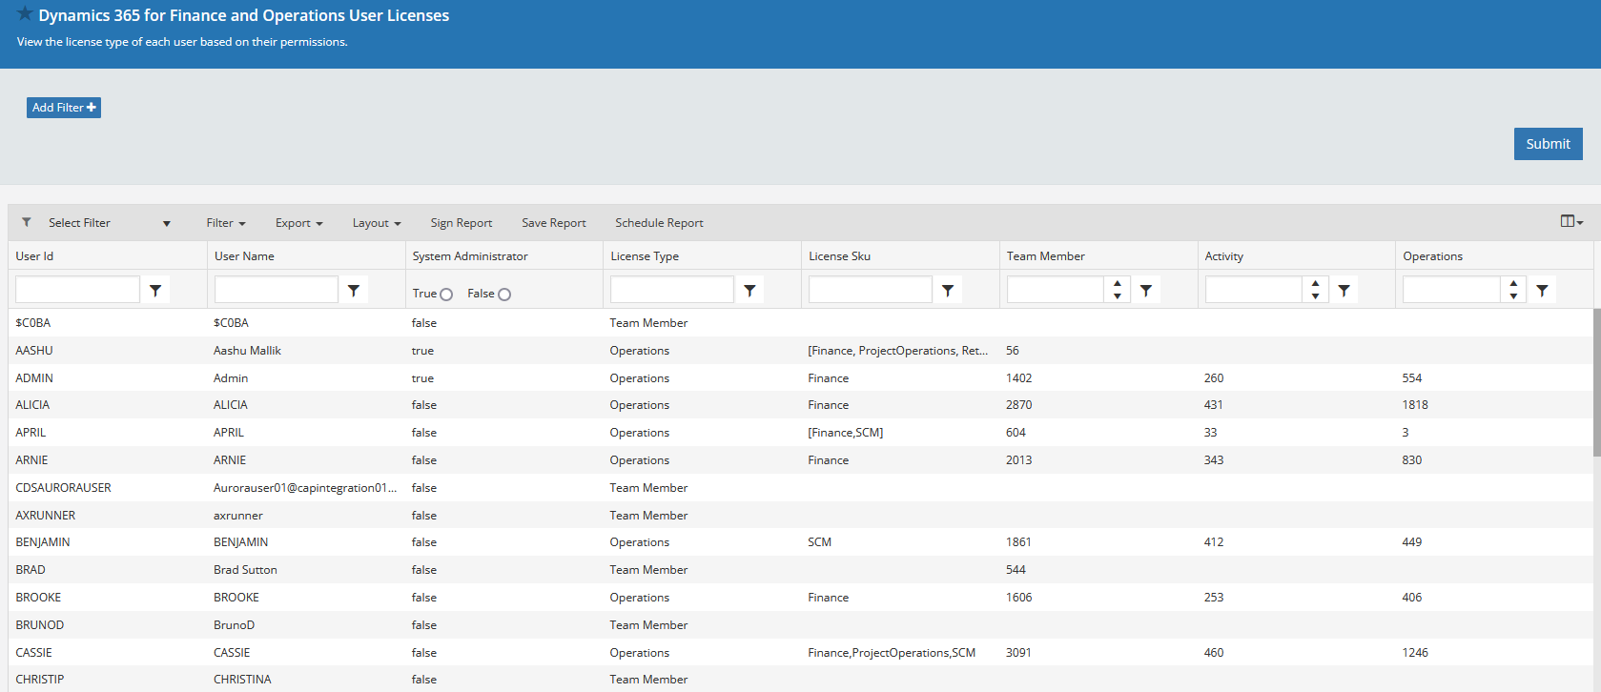Click the License Type column header
Image resolution: width=1601 pixels, height=692 pixels.
(703, 255)
